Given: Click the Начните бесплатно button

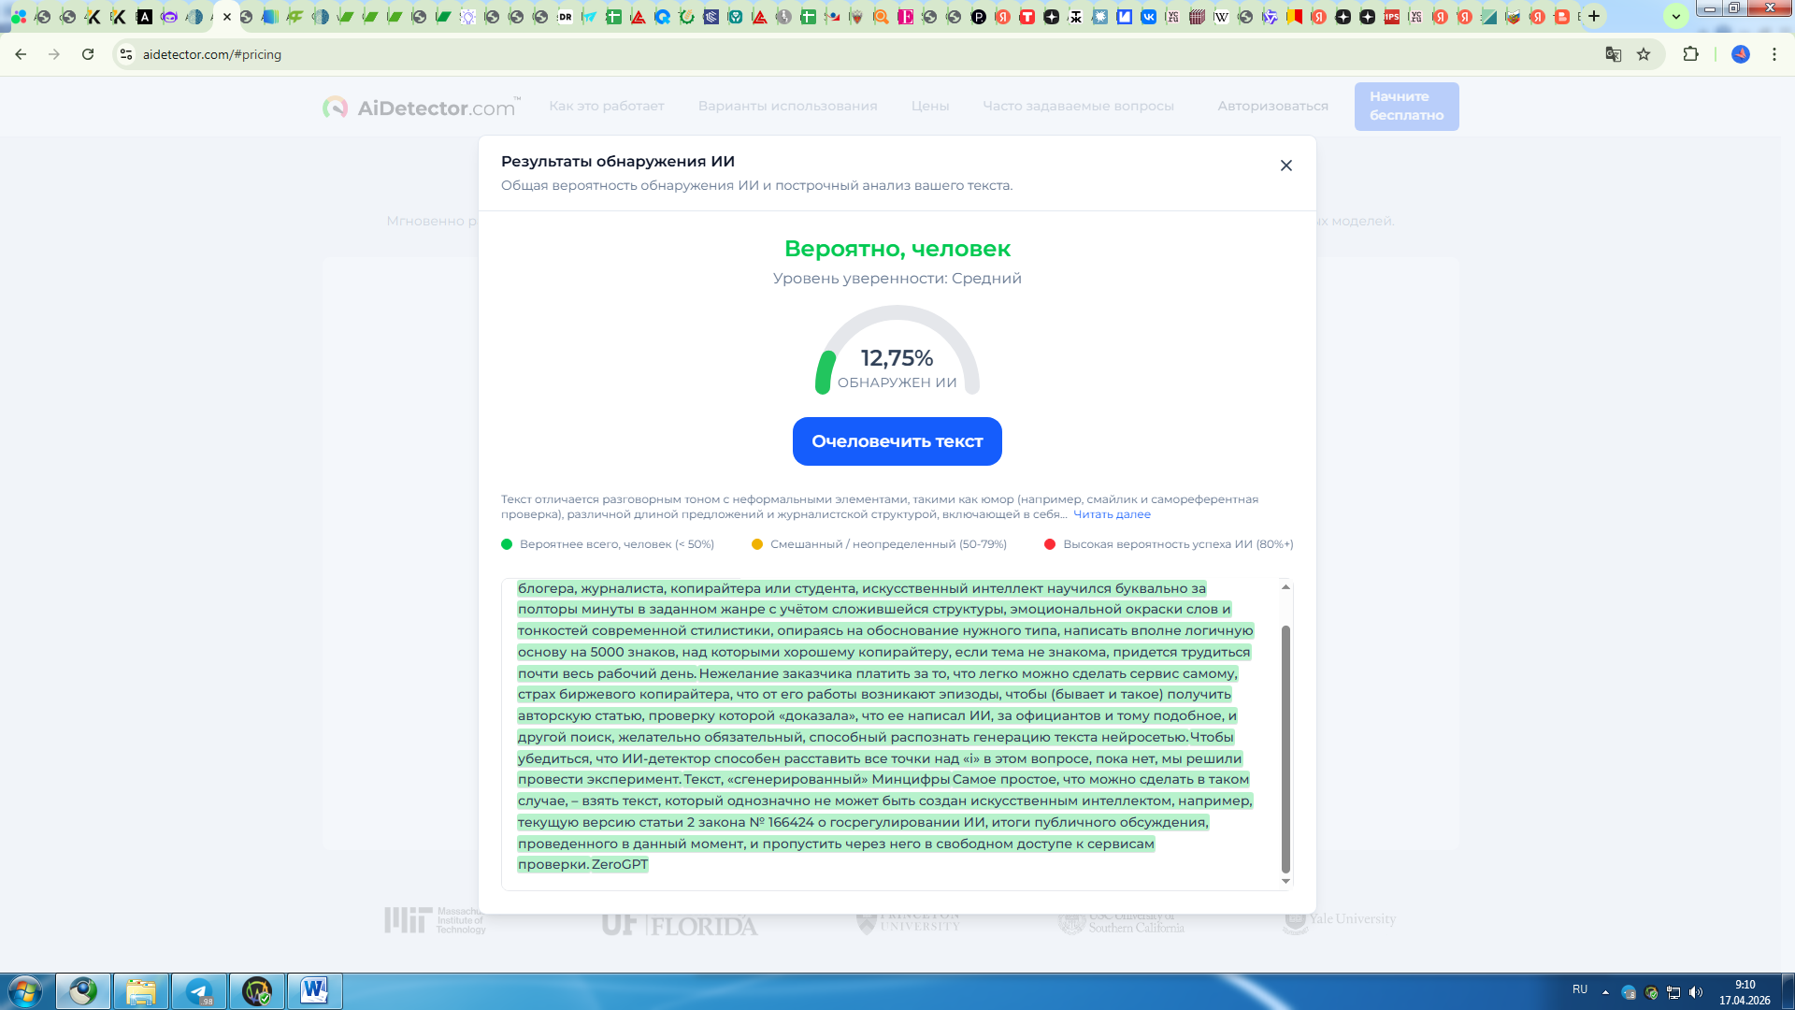Looking at the screenshot, I should tap(1406, 106).
